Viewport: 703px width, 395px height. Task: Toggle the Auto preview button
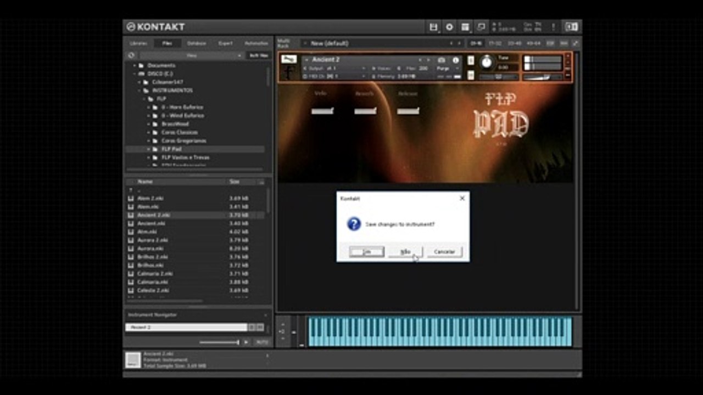click(x=262, y=342)
